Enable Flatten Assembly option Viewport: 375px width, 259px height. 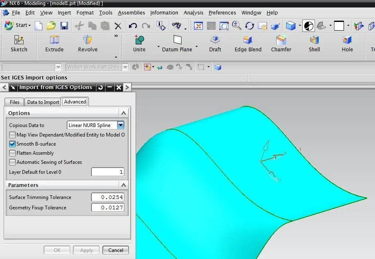pyautogui.click(x=12, y=153)
